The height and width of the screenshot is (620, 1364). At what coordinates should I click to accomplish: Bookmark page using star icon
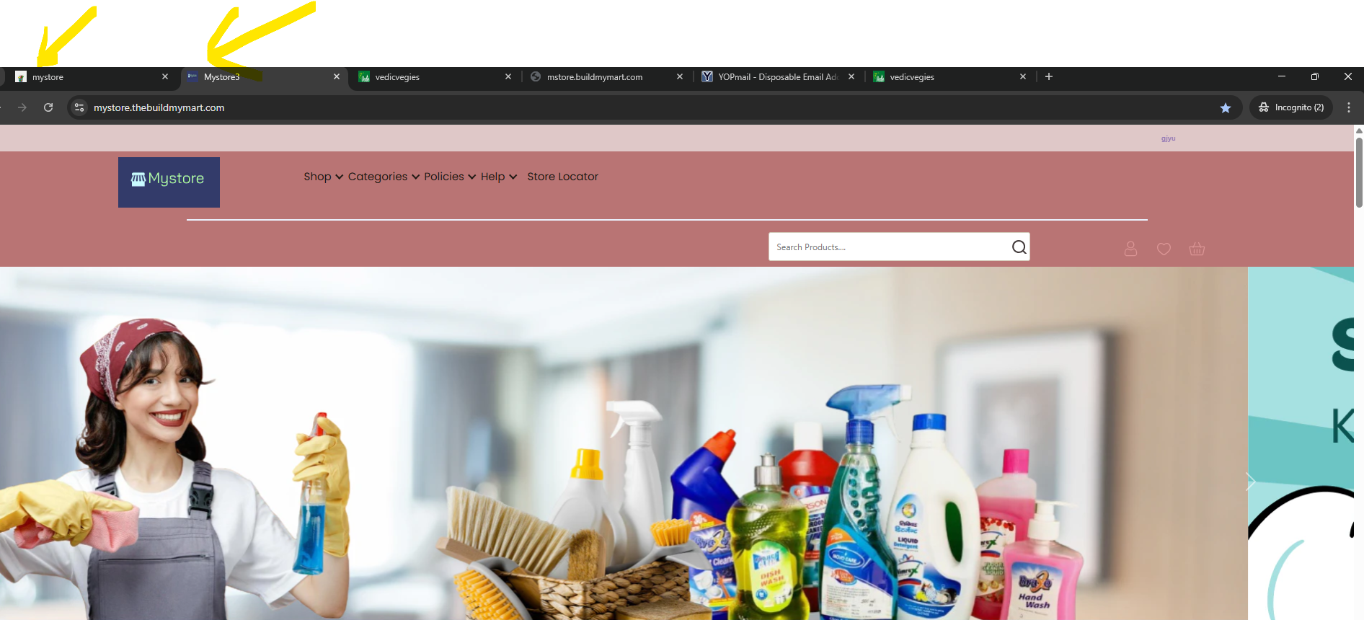coord(1225,107)
